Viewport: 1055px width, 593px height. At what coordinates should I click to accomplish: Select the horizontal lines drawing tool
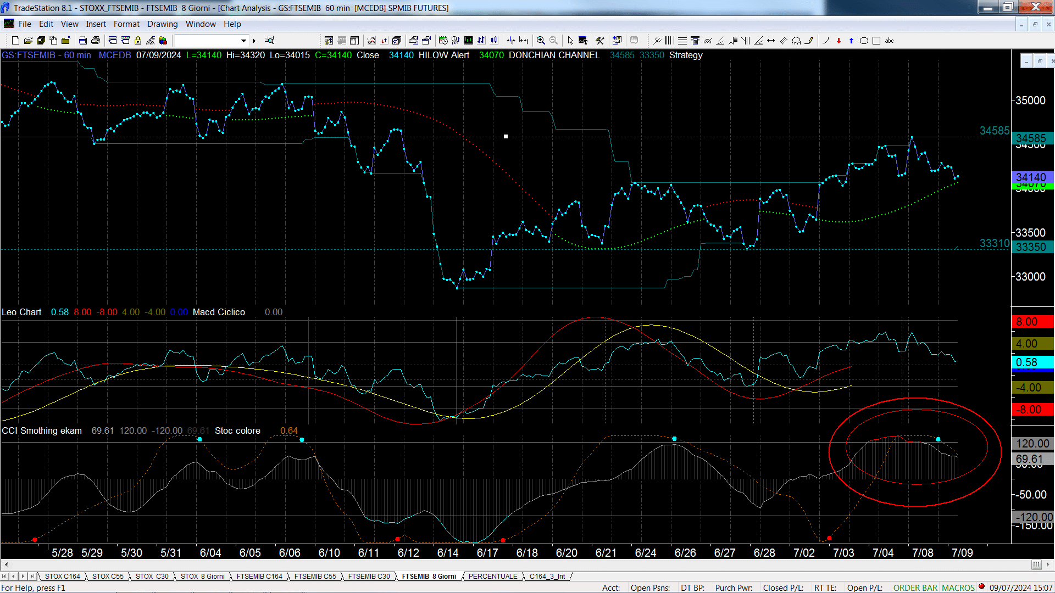point(682,41)
